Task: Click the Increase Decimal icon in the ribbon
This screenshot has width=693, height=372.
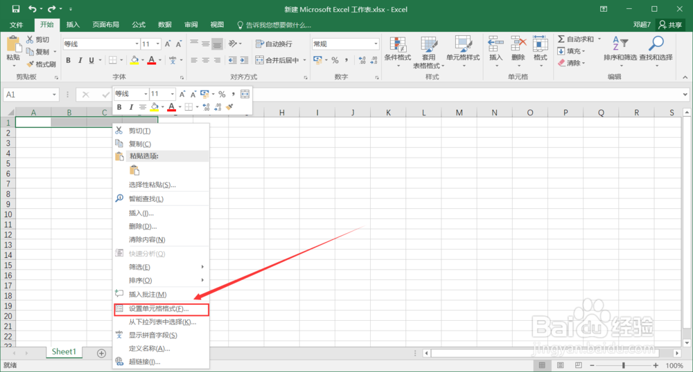Action: [362, 60]
